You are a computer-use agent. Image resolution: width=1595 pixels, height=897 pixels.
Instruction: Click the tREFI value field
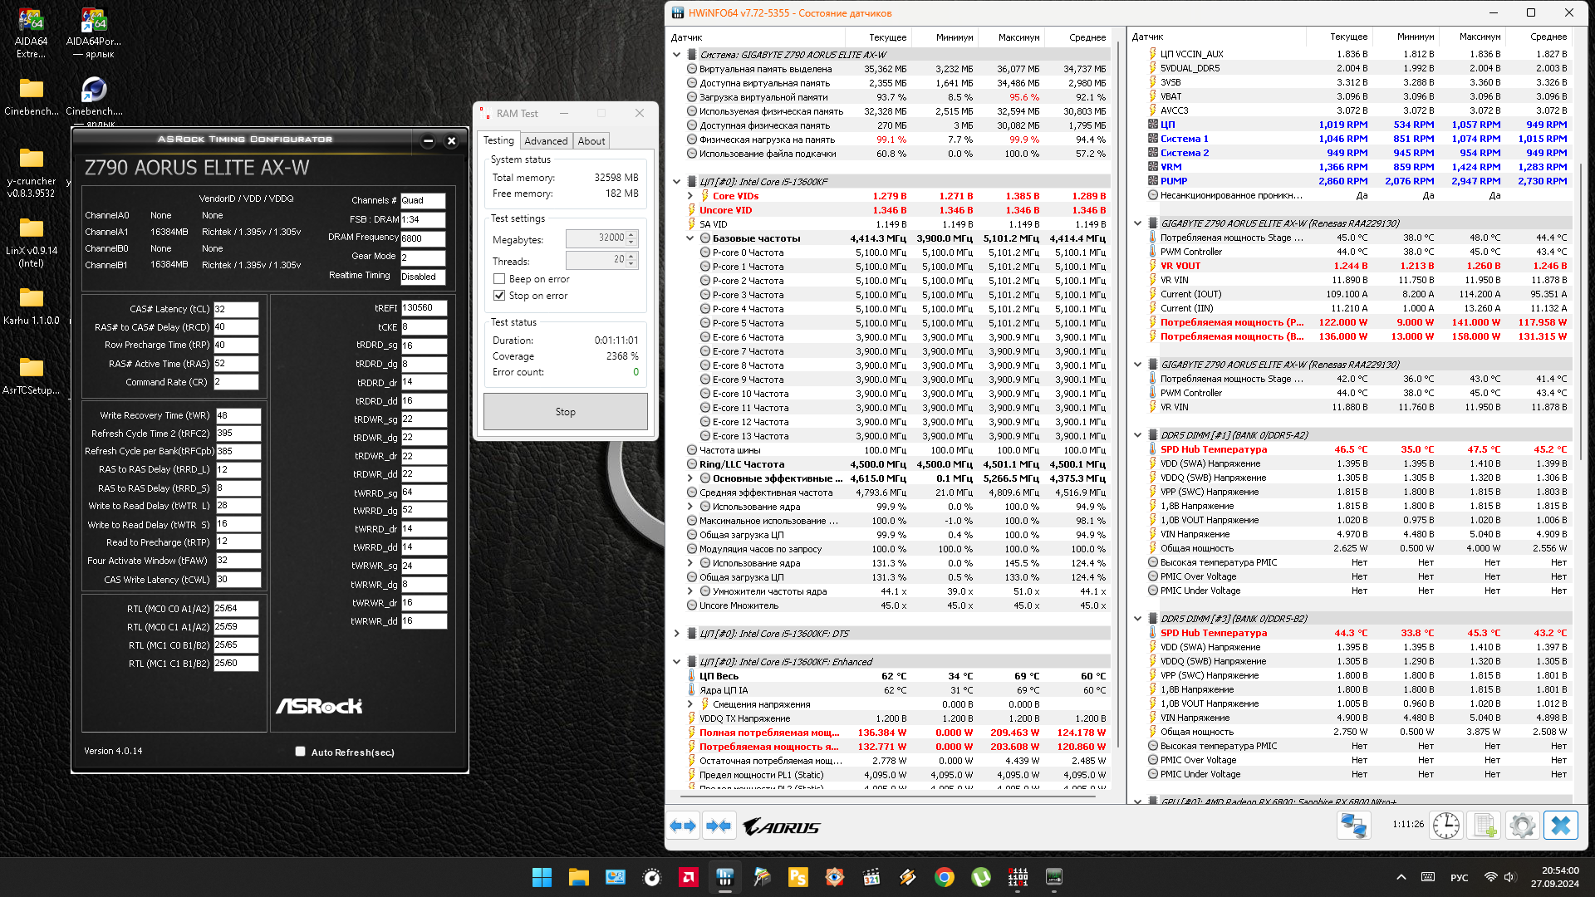coord(424,308)
